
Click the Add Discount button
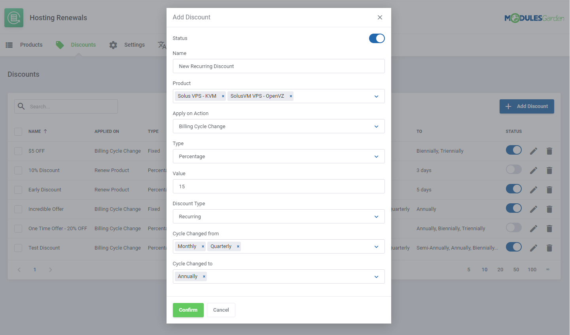tap(527, 106)
